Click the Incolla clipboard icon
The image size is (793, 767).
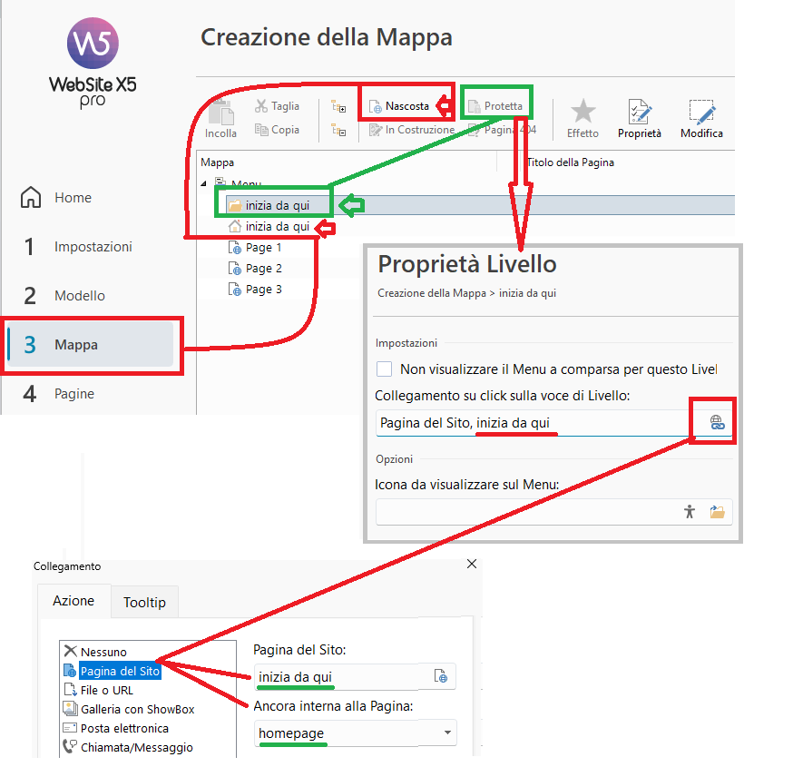point(220,113)
